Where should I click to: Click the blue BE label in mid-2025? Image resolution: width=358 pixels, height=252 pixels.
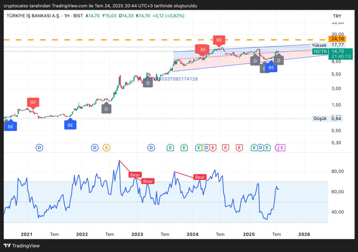click(271, 67)
